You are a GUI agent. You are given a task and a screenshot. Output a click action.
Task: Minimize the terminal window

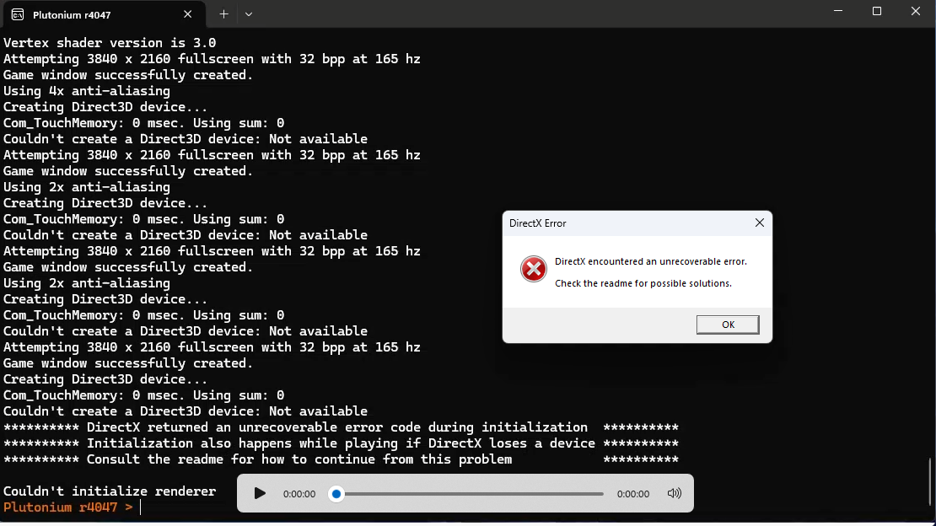click(x=838, y=11)
